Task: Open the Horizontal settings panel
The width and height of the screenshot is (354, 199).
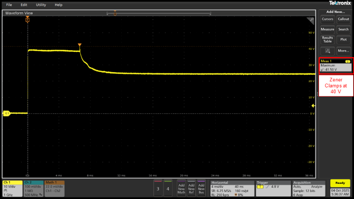Action: [232, 189]
